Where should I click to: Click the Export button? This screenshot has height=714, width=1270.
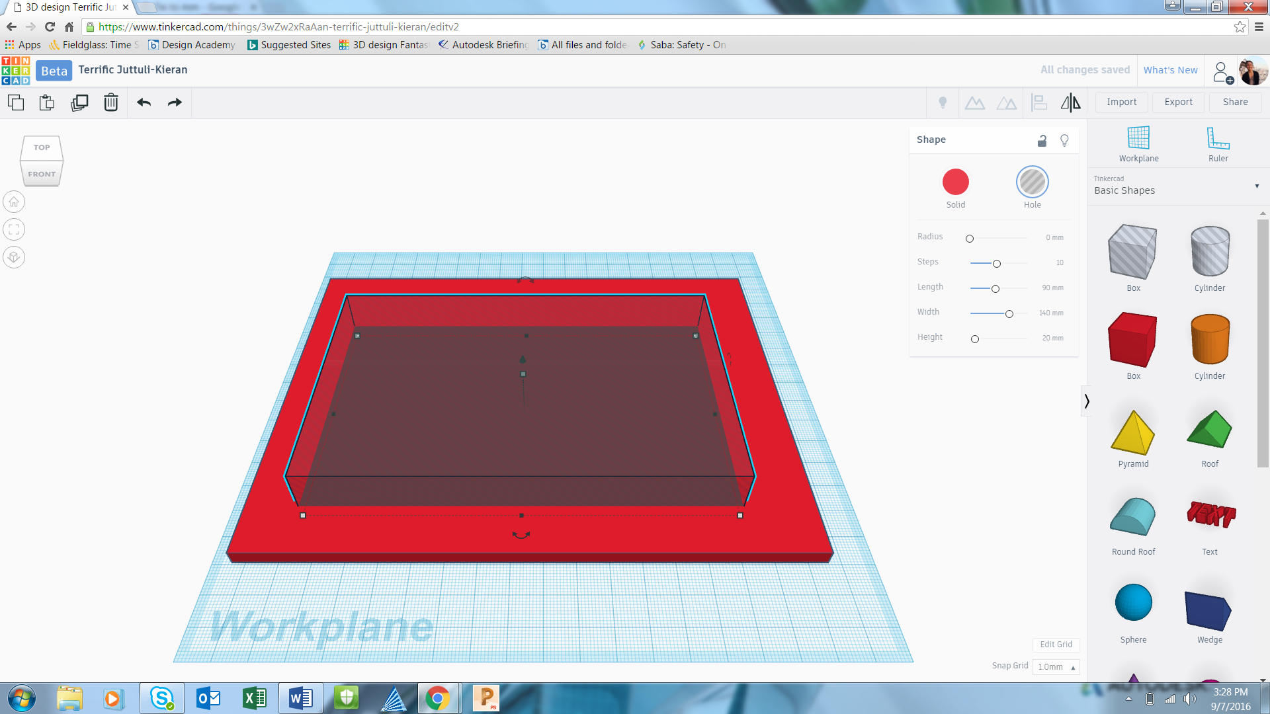tap(1178, 102)
